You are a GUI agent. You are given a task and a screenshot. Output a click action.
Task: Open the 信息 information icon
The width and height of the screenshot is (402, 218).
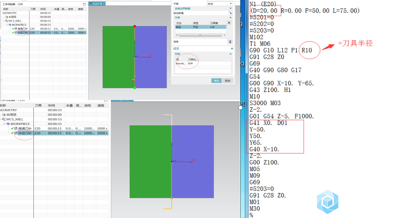(230, 42)
